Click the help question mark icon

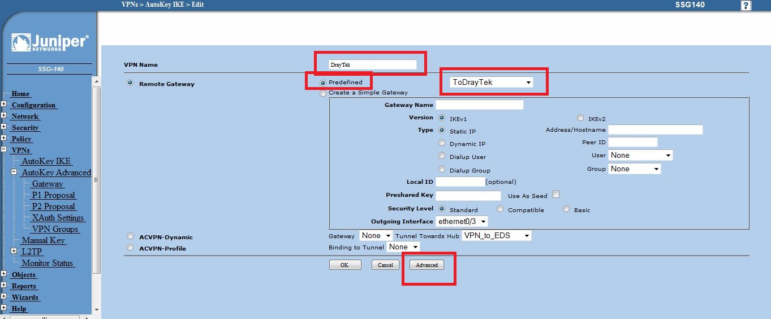[x=746, y=5]
